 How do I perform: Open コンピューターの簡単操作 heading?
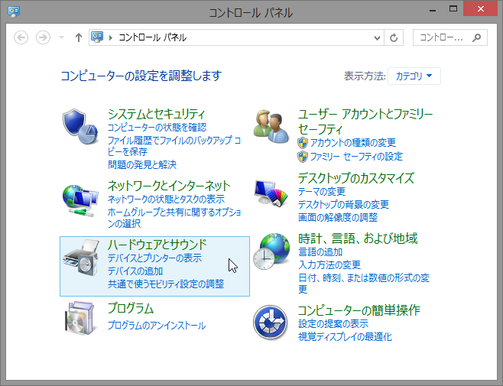[x=359, y=310]
